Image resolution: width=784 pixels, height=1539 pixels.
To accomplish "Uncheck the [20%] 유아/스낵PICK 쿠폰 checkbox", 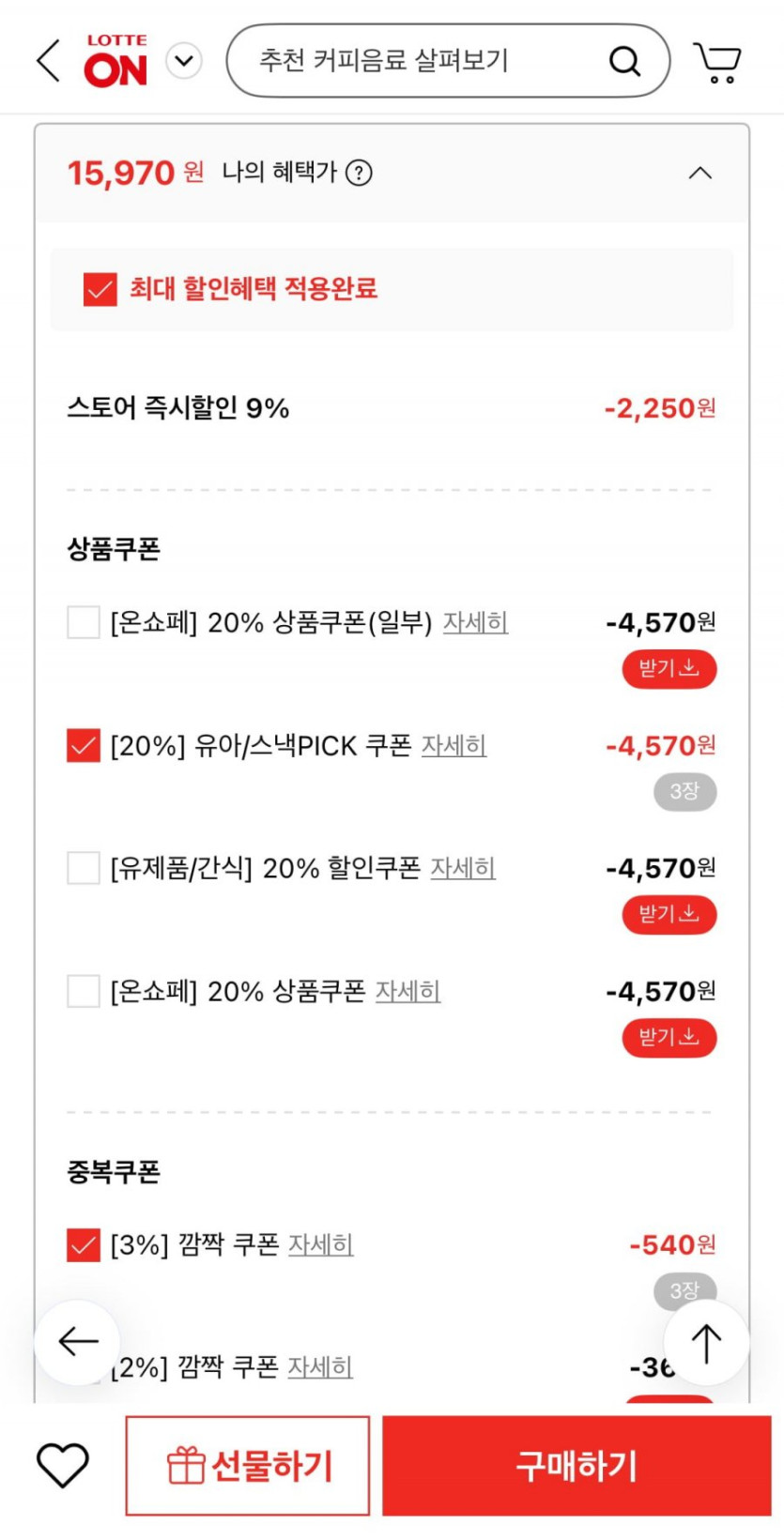I will [84, 746].
